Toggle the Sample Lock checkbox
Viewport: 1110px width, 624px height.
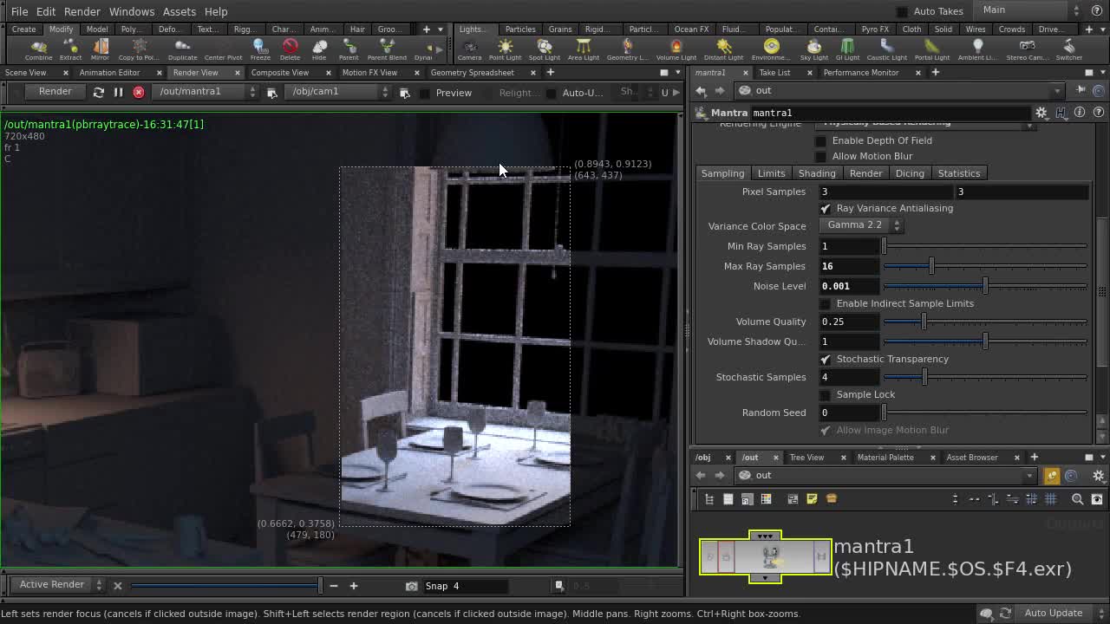(x=825, y=394)
